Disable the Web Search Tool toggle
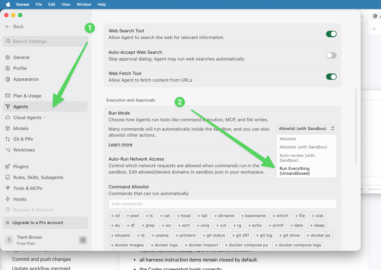This screenshot has height=270, width=381. 331,34
